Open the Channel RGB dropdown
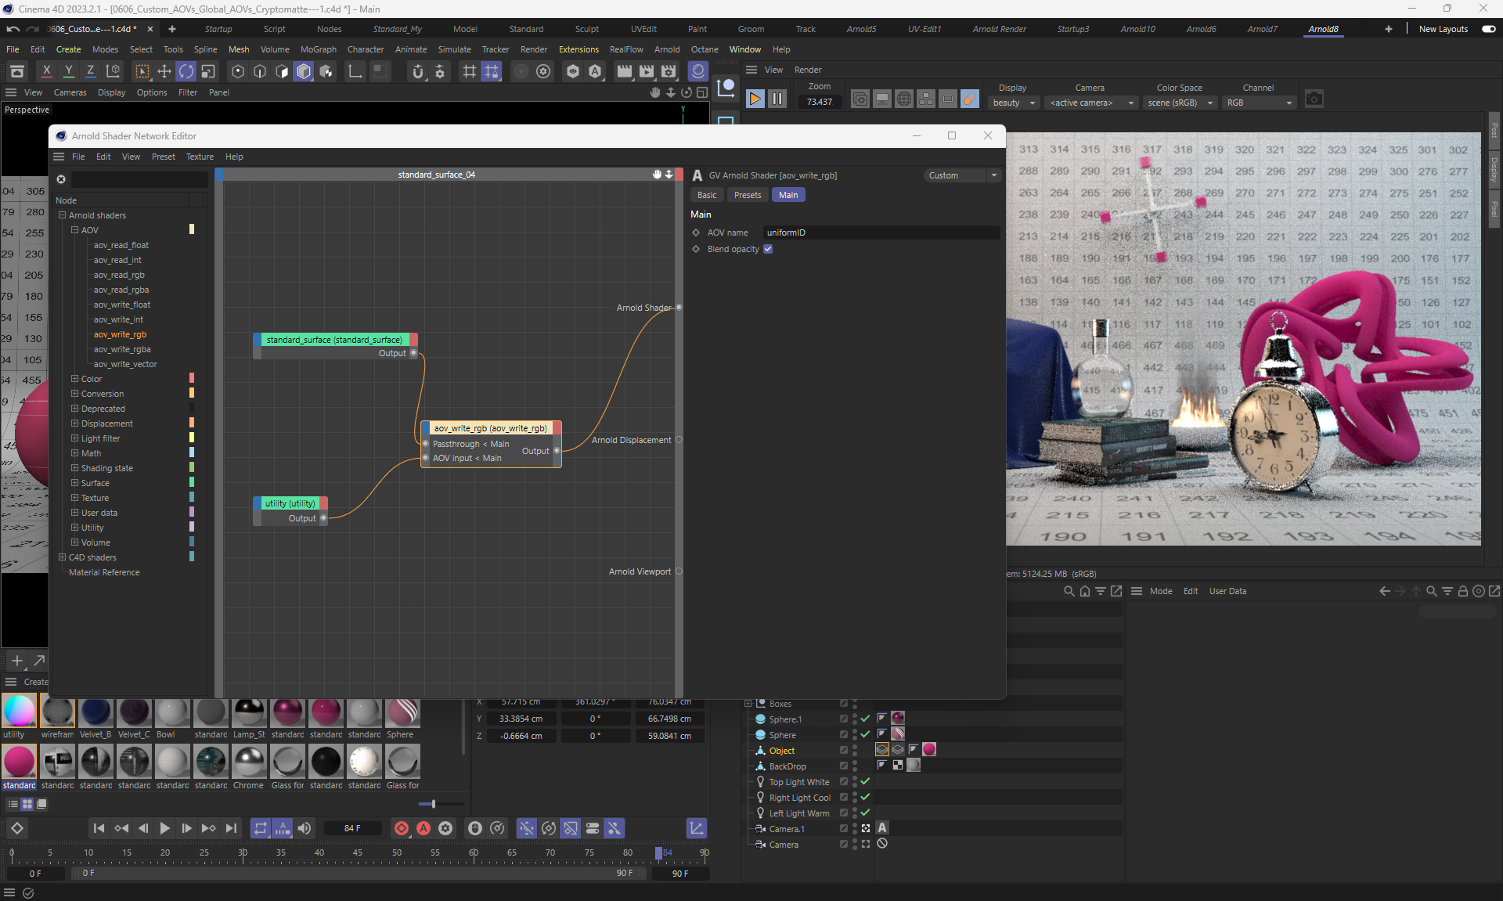The width and height of the screenshot is (1503, 901). click(x=1258, y=103)
